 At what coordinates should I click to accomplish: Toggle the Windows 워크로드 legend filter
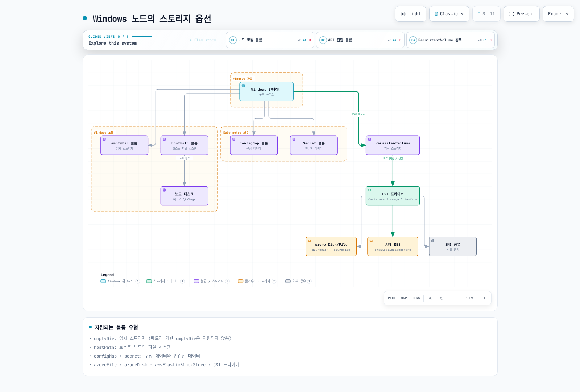[x=120, y=281]
